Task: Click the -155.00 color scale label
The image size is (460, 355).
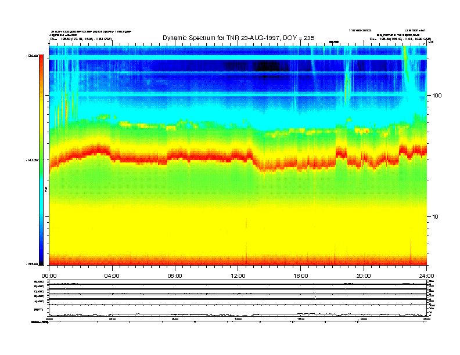Action: pyautogui.click(x=32, y=264)
